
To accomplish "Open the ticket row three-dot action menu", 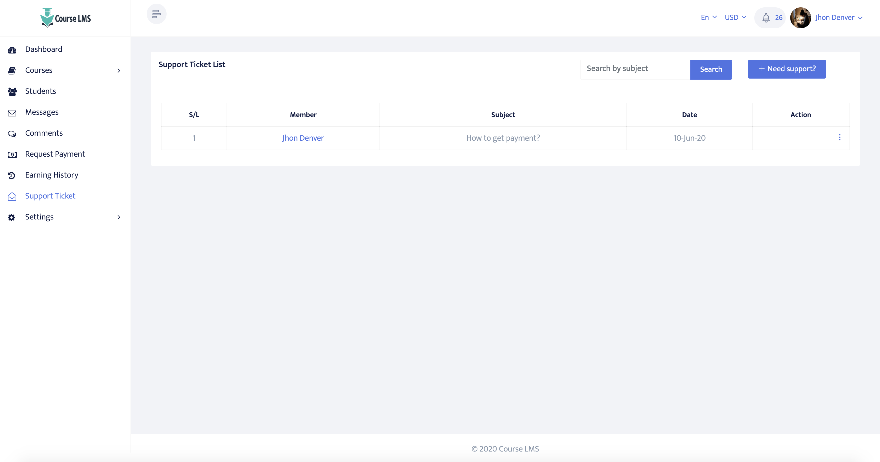I will [x=839, y=137].
